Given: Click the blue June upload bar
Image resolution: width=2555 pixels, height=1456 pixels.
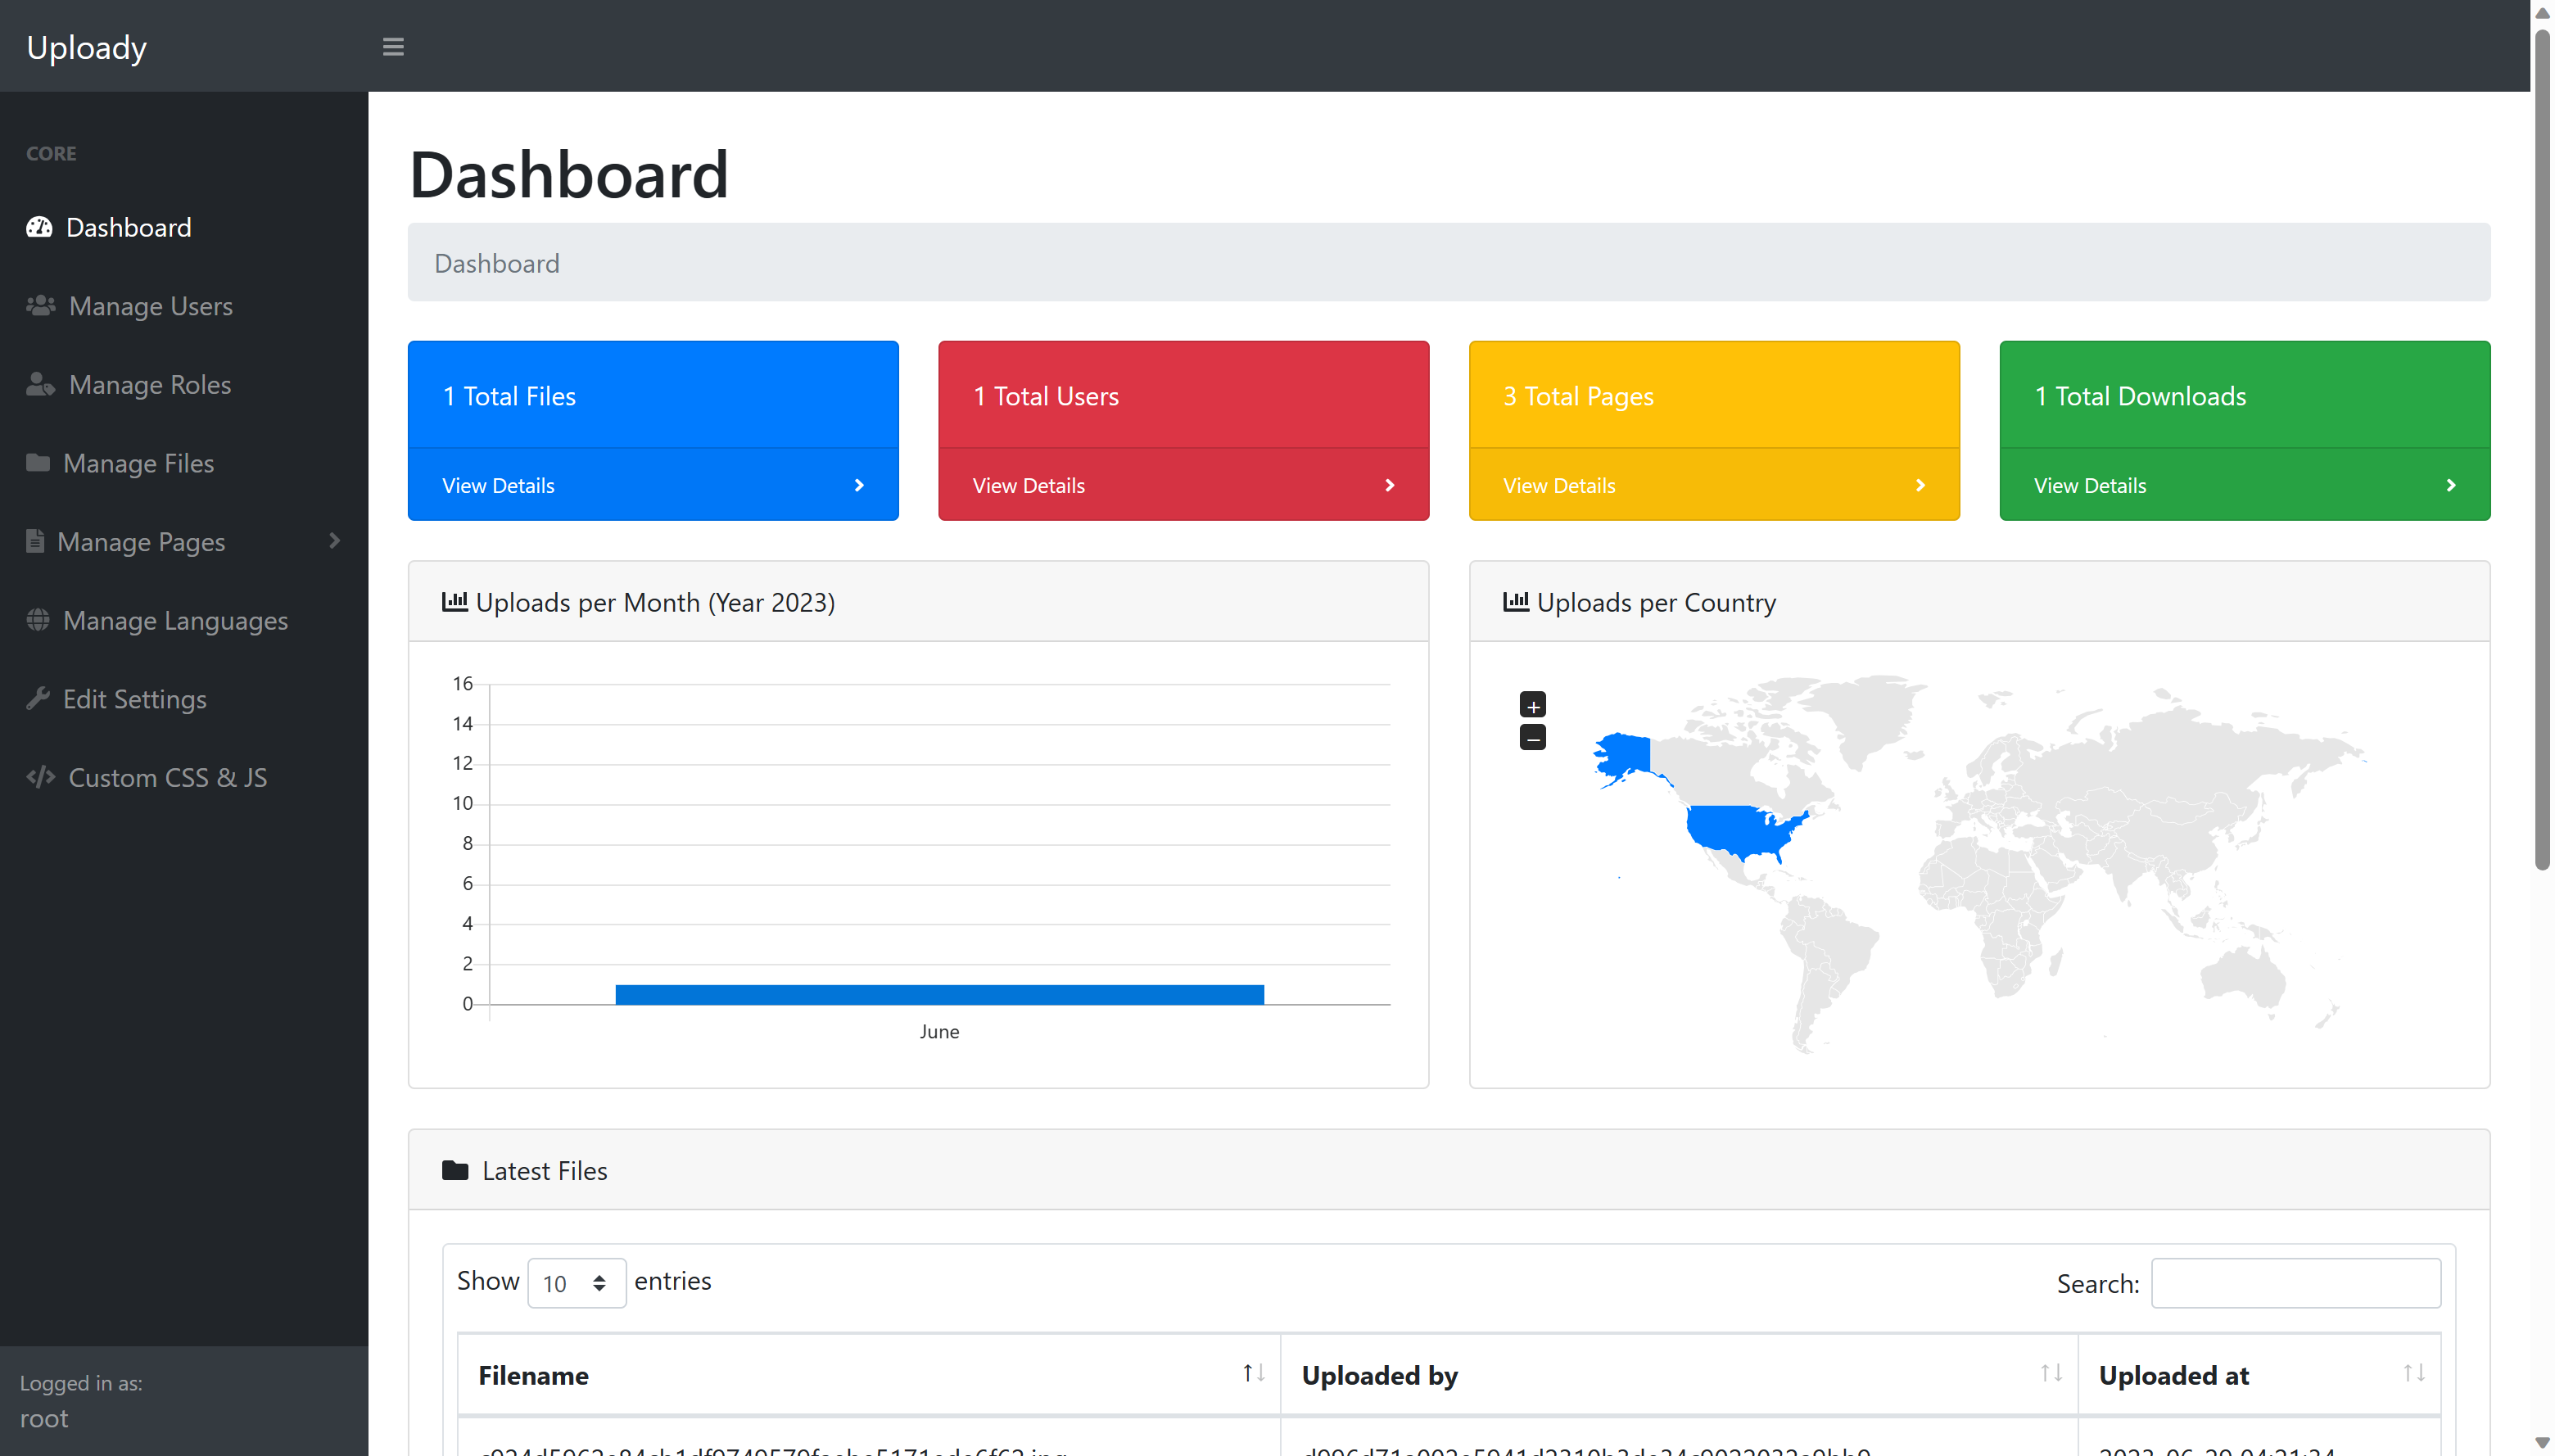Looking at the screenshot, I should click(x=939, y=994).
